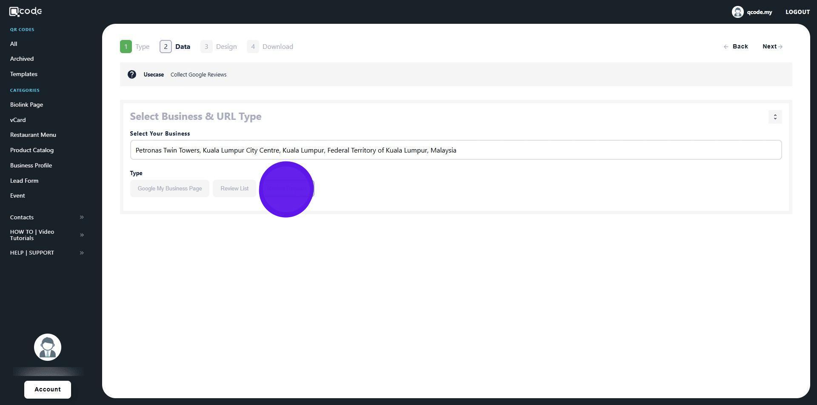Screen dimensions: 817x405
Task: Open Restaurant Menu category
Action: coord(33,135)
